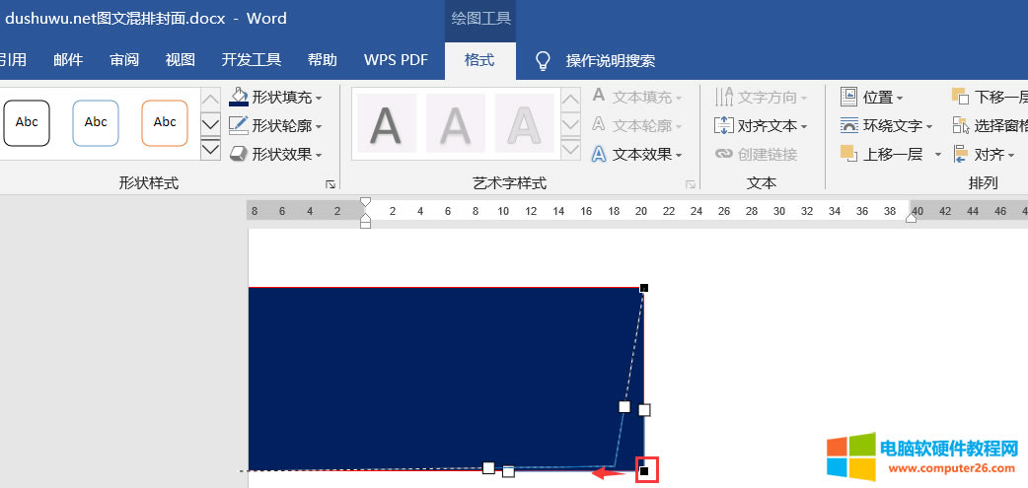This screenshot has height=488, width=1028.
Task: Open the 形状填充 shape fill menu
Action: tap(276, 98)
